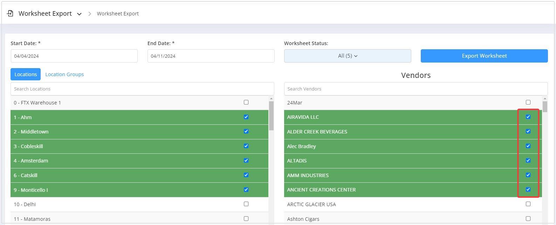This screenshot has width=556, height=225.
Task: Check the 0 - FTX Warehouse 1 checkbox
Action: pos(246,102)
